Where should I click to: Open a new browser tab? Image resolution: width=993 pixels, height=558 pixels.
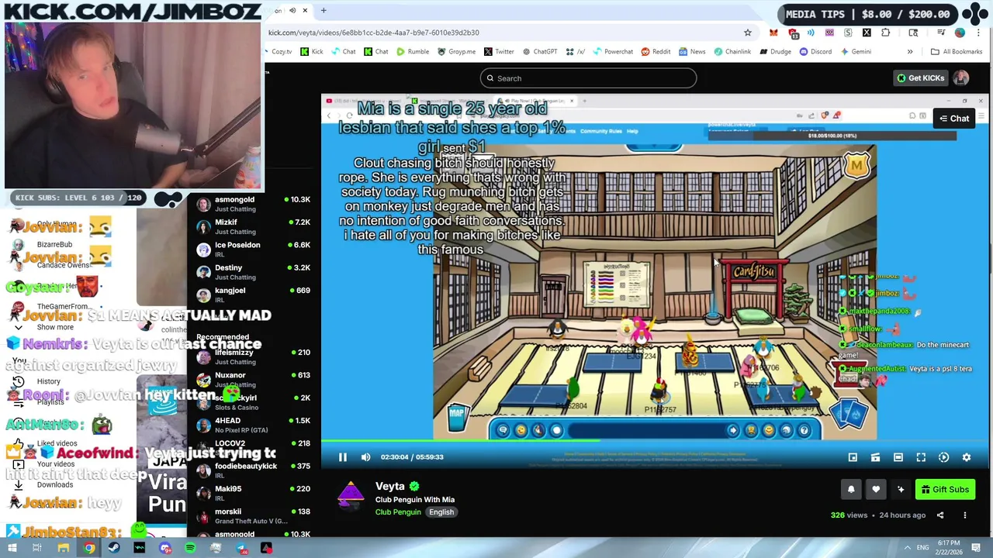pos(324,11)
